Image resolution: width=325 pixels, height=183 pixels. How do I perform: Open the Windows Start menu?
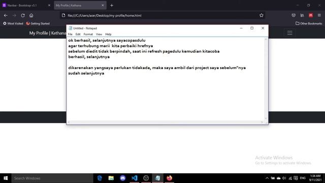pyautogui.click(x=6, y=178)
